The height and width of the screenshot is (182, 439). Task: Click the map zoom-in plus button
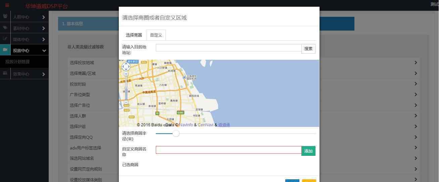click(126, 74)
